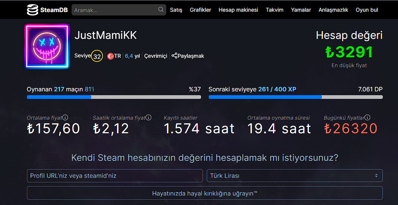The height and width of the screenshot is (205, 398).
Task: Click the SteamDB logo icon
Action: click(x=33, y=10)
